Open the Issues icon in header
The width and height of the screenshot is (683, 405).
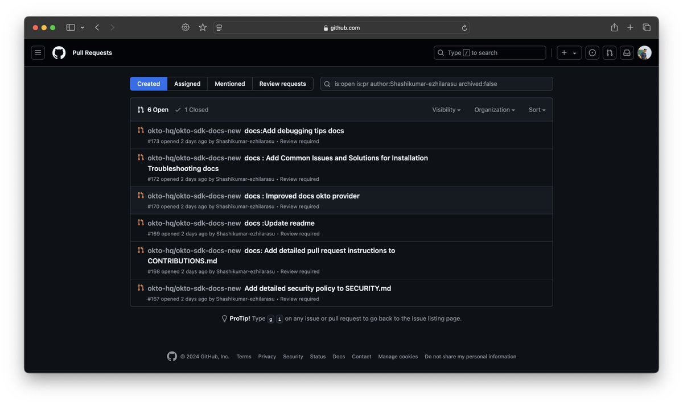(593, 53)
